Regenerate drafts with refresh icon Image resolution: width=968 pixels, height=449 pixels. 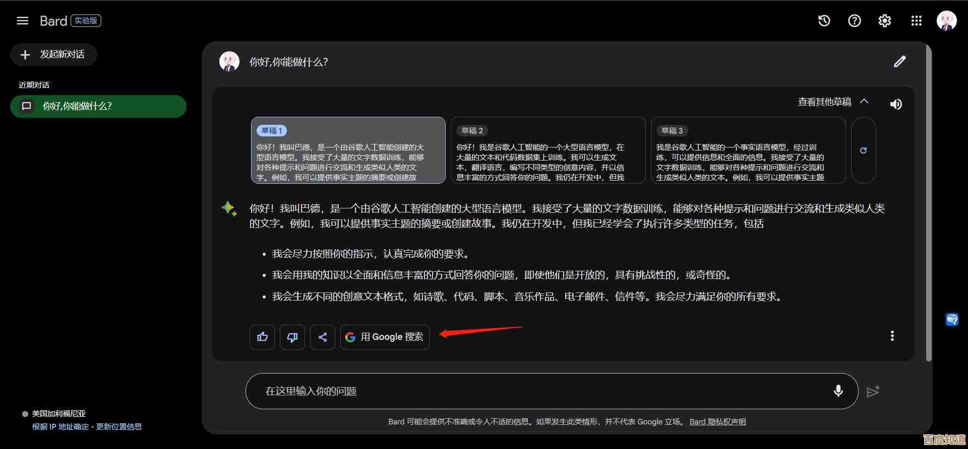tap(863, 151)
